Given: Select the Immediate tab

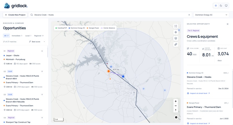Looking at the screenshot, I should click(17, 36).
